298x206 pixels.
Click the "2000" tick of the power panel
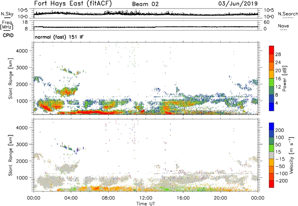tap(22, 84)
